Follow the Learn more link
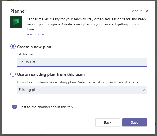The image size is (157, 136). pos(35,34)
